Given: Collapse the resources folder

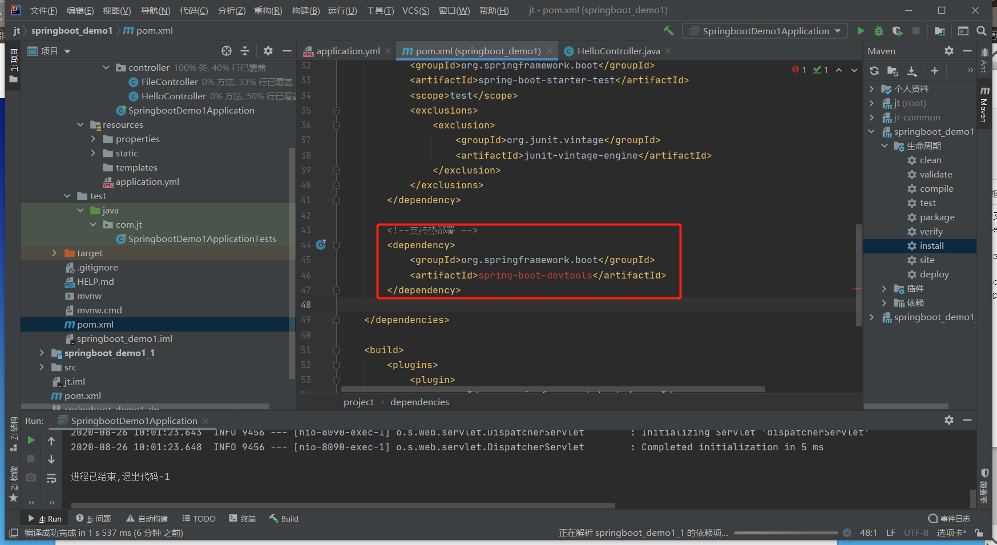Looking at the screenshot, I should [80, 124].
